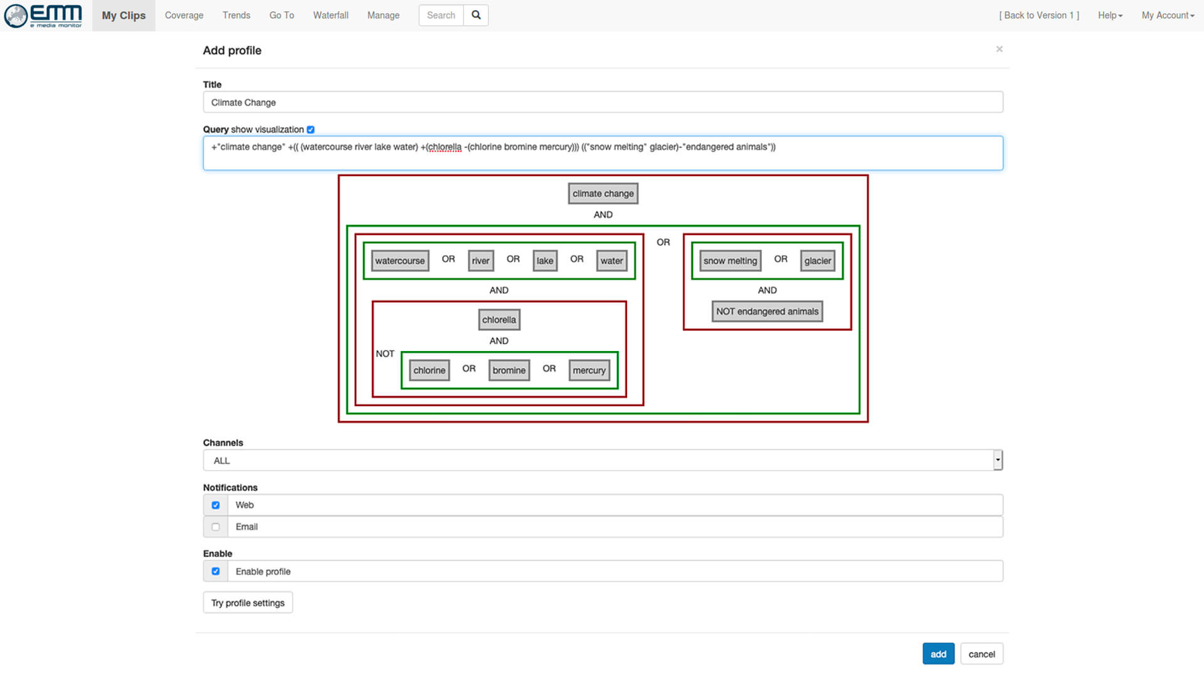Click the 'climate change' query node
1204x677 pixels.
pyautogui.click(x=603, y=194)
